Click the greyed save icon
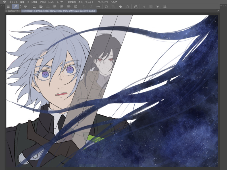The image size is (227, 170). coord(48,7)
